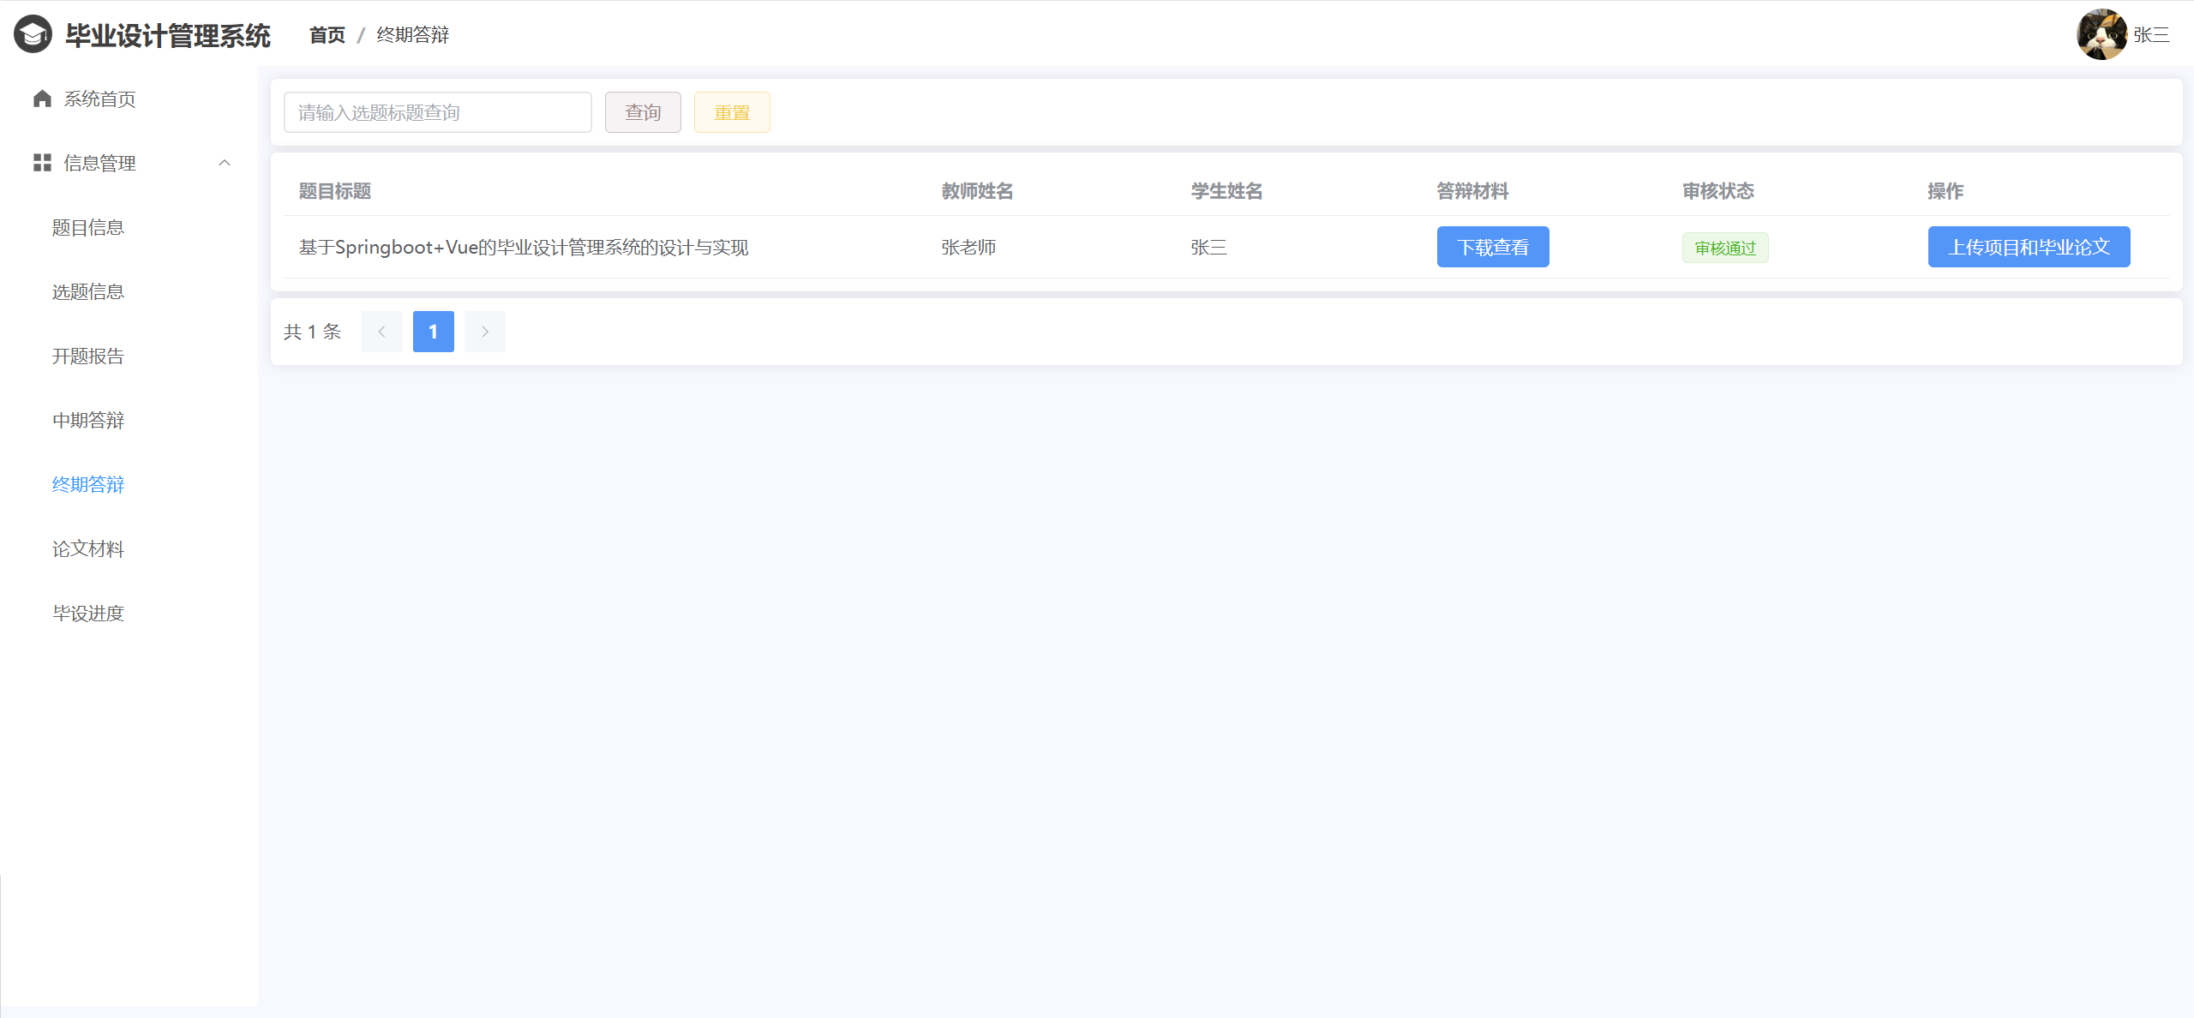Select page number 1 in pagination
Screen dimensions: 2194x1018
click(434, 332)
